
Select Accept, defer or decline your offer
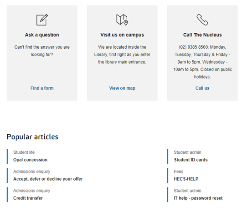48,179
